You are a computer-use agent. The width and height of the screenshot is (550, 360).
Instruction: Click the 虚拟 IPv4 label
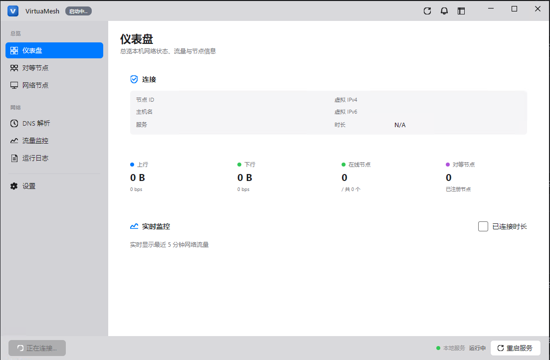346,100
